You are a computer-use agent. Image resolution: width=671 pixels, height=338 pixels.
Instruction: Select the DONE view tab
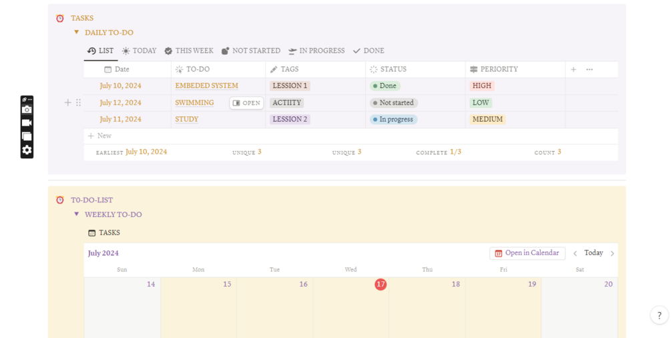369,51
